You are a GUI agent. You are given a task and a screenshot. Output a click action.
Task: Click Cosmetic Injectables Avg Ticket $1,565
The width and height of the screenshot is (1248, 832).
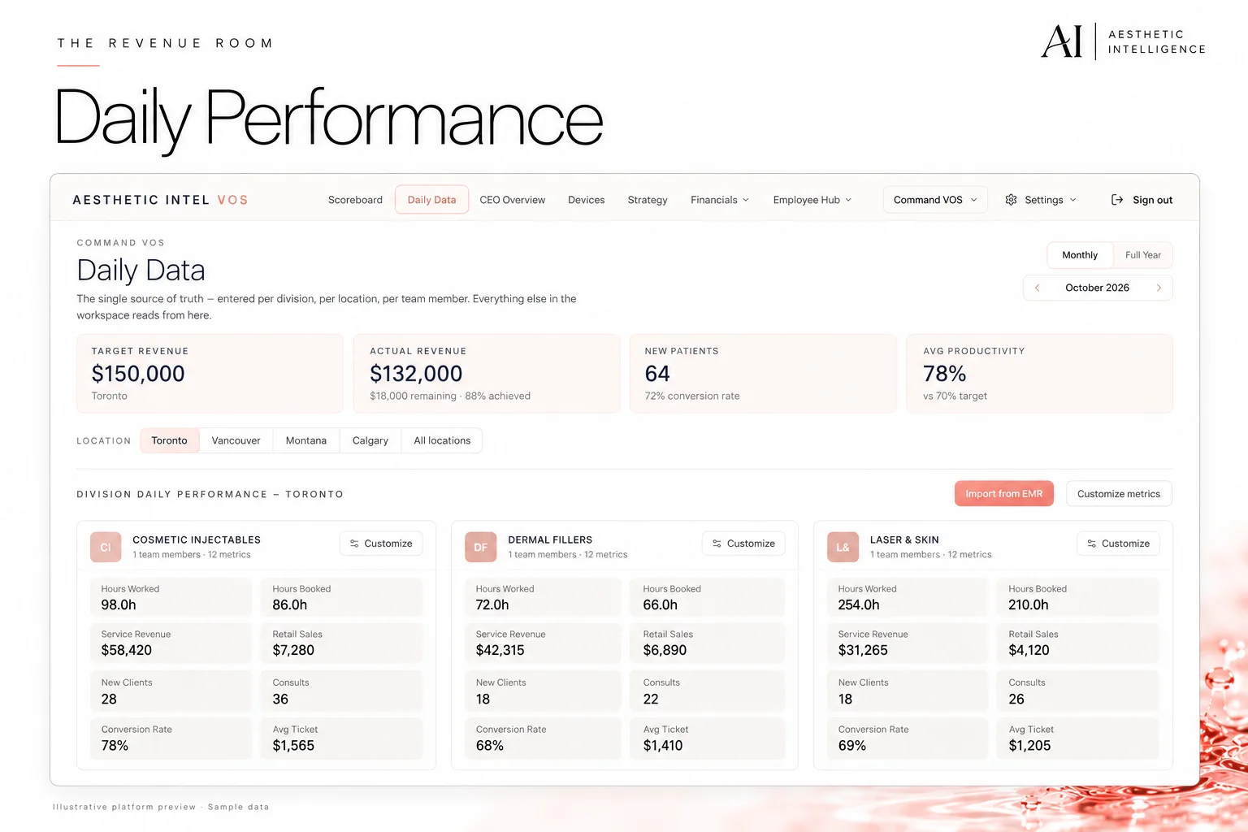pyautogui.click(x=342, y=738)
